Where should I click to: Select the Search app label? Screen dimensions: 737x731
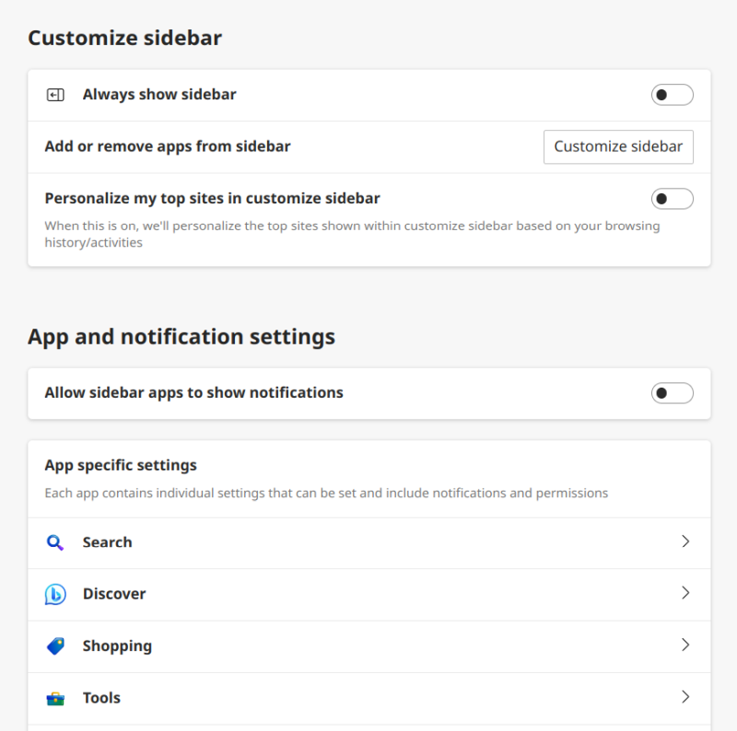pyautogui.click(x=107, y=542)
